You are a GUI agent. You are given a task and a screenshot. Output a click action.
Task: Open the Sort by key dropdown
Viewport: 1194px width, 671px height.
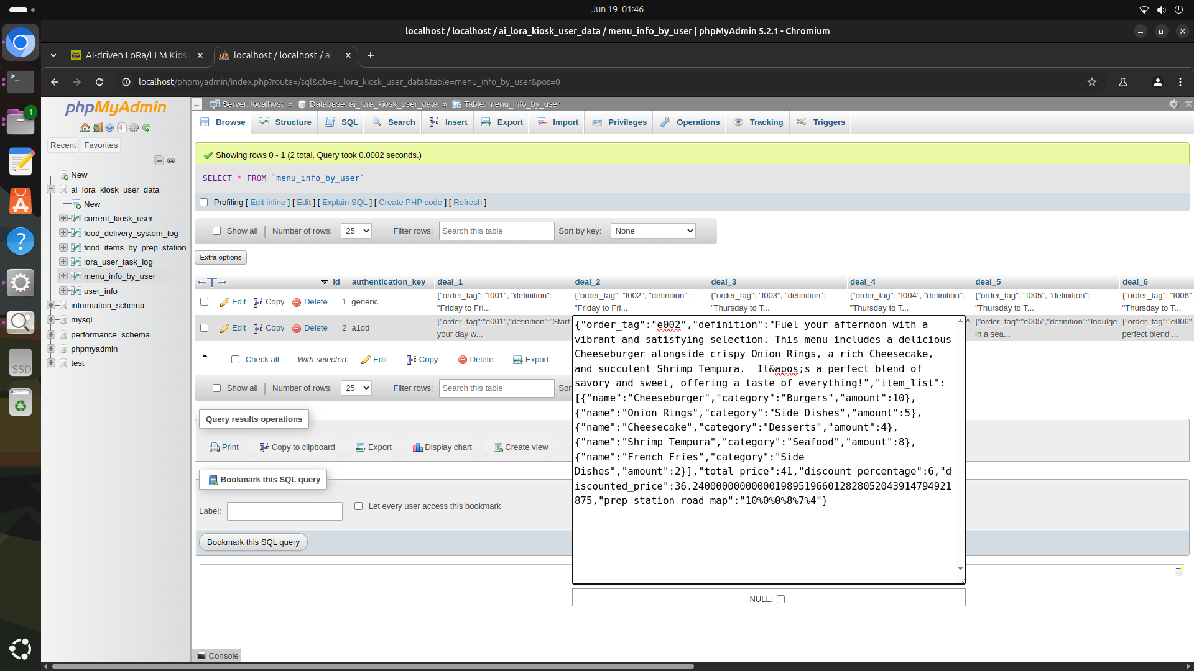click(652, 231)
